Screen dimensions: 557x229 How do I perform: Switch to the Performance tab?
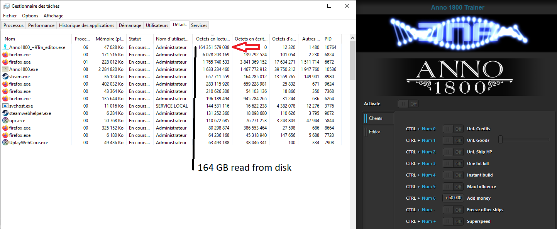[x=41, y=25]
